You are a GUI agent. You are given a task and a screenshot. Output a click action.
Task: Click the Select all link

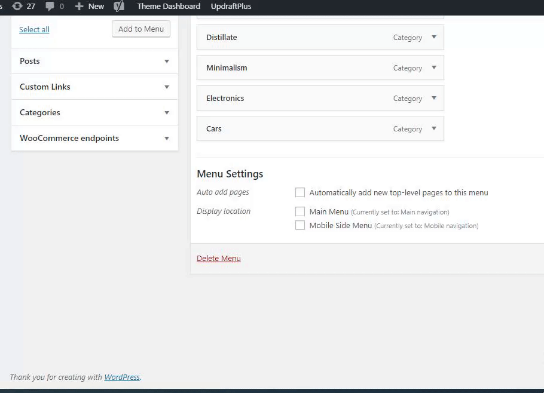34,30
